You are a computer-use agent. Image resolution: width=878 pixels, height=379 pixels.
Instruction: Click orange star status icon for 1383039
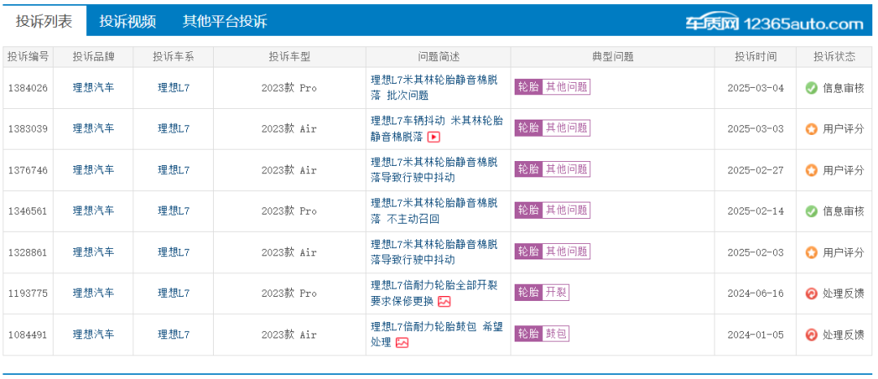tap(811, 129)
